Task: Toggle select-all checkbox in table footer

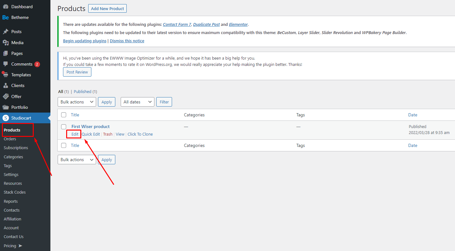Action: (x=64, y=145)
